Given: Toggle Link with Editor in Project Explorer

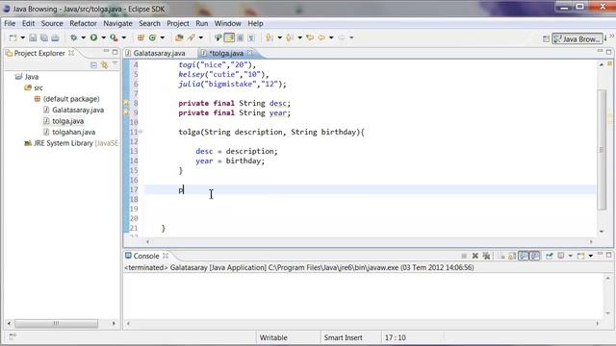Looking at the screenshot, I should click(x=105, y=65).
